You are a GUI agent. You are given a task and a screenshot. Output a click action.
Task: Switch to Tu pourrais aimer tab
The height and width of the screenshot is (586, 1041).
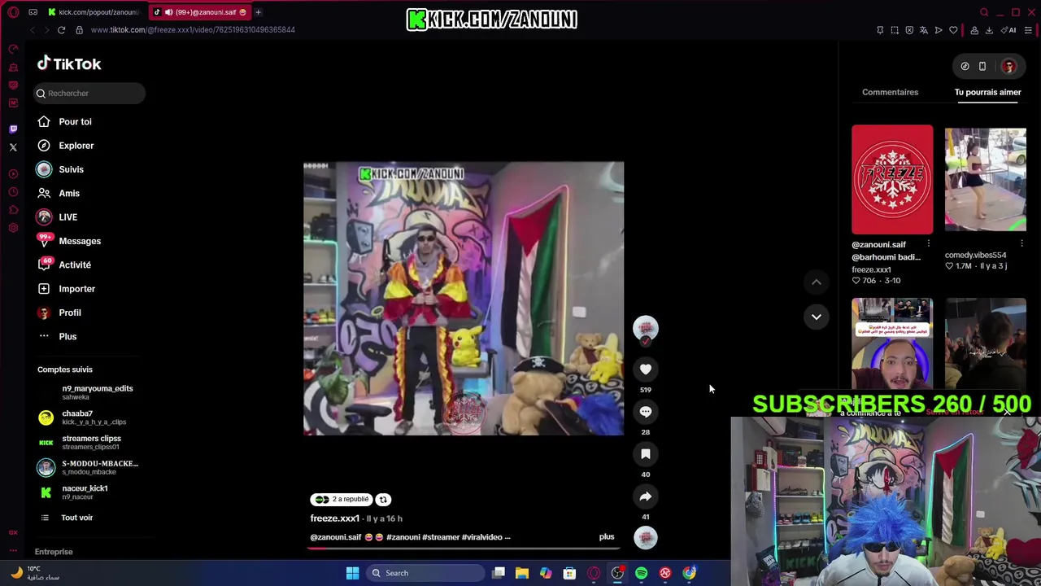987,92
